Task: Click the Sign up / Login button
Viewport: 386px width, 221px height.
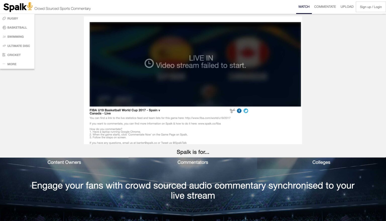Action: (371, 7)
